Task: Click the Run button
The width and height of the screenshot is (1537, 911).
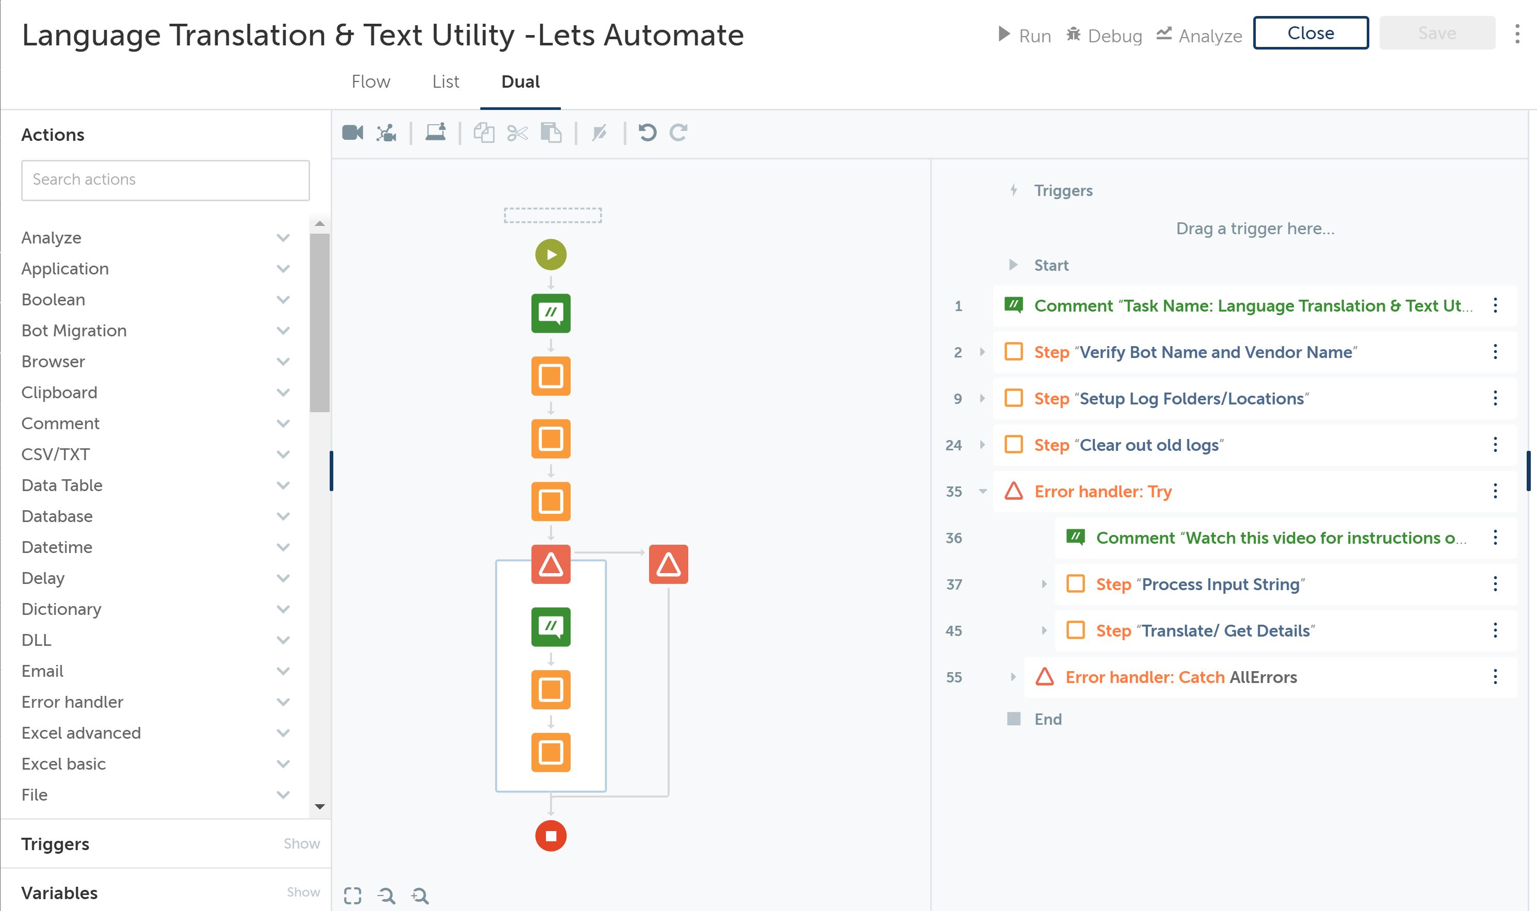Action: tap(1025, 35)
